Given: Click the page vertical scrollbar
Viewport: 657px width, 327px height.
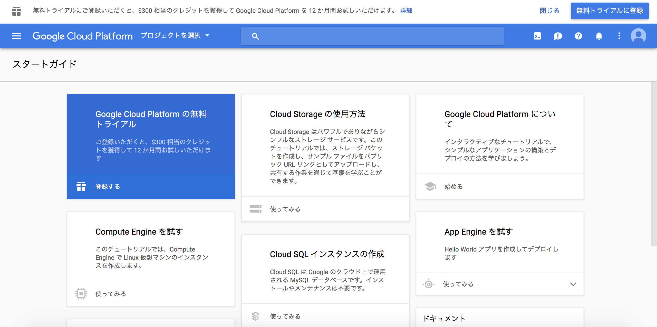Looking at the screenshot, I should click(654, 164).
